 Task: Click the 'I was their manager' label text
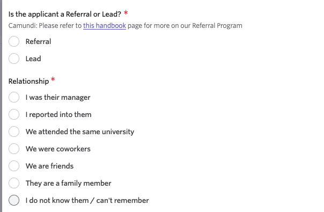point(58,98)
